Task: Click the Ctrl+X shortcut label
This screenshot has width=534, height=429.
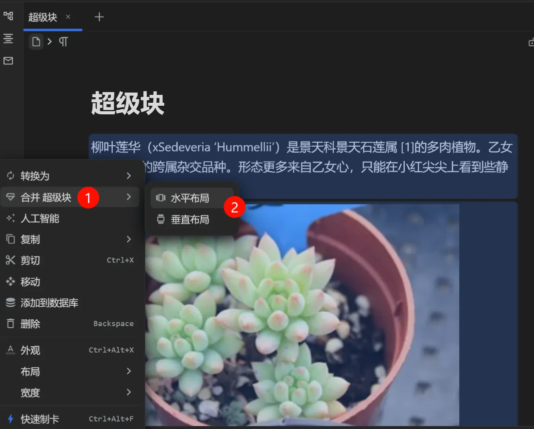Action: click(120, 260)
